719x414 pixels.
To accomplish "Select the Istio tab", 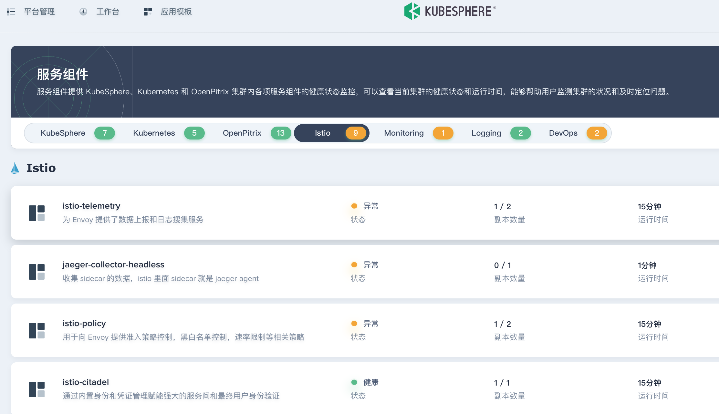I will click(x=332, y=133).
